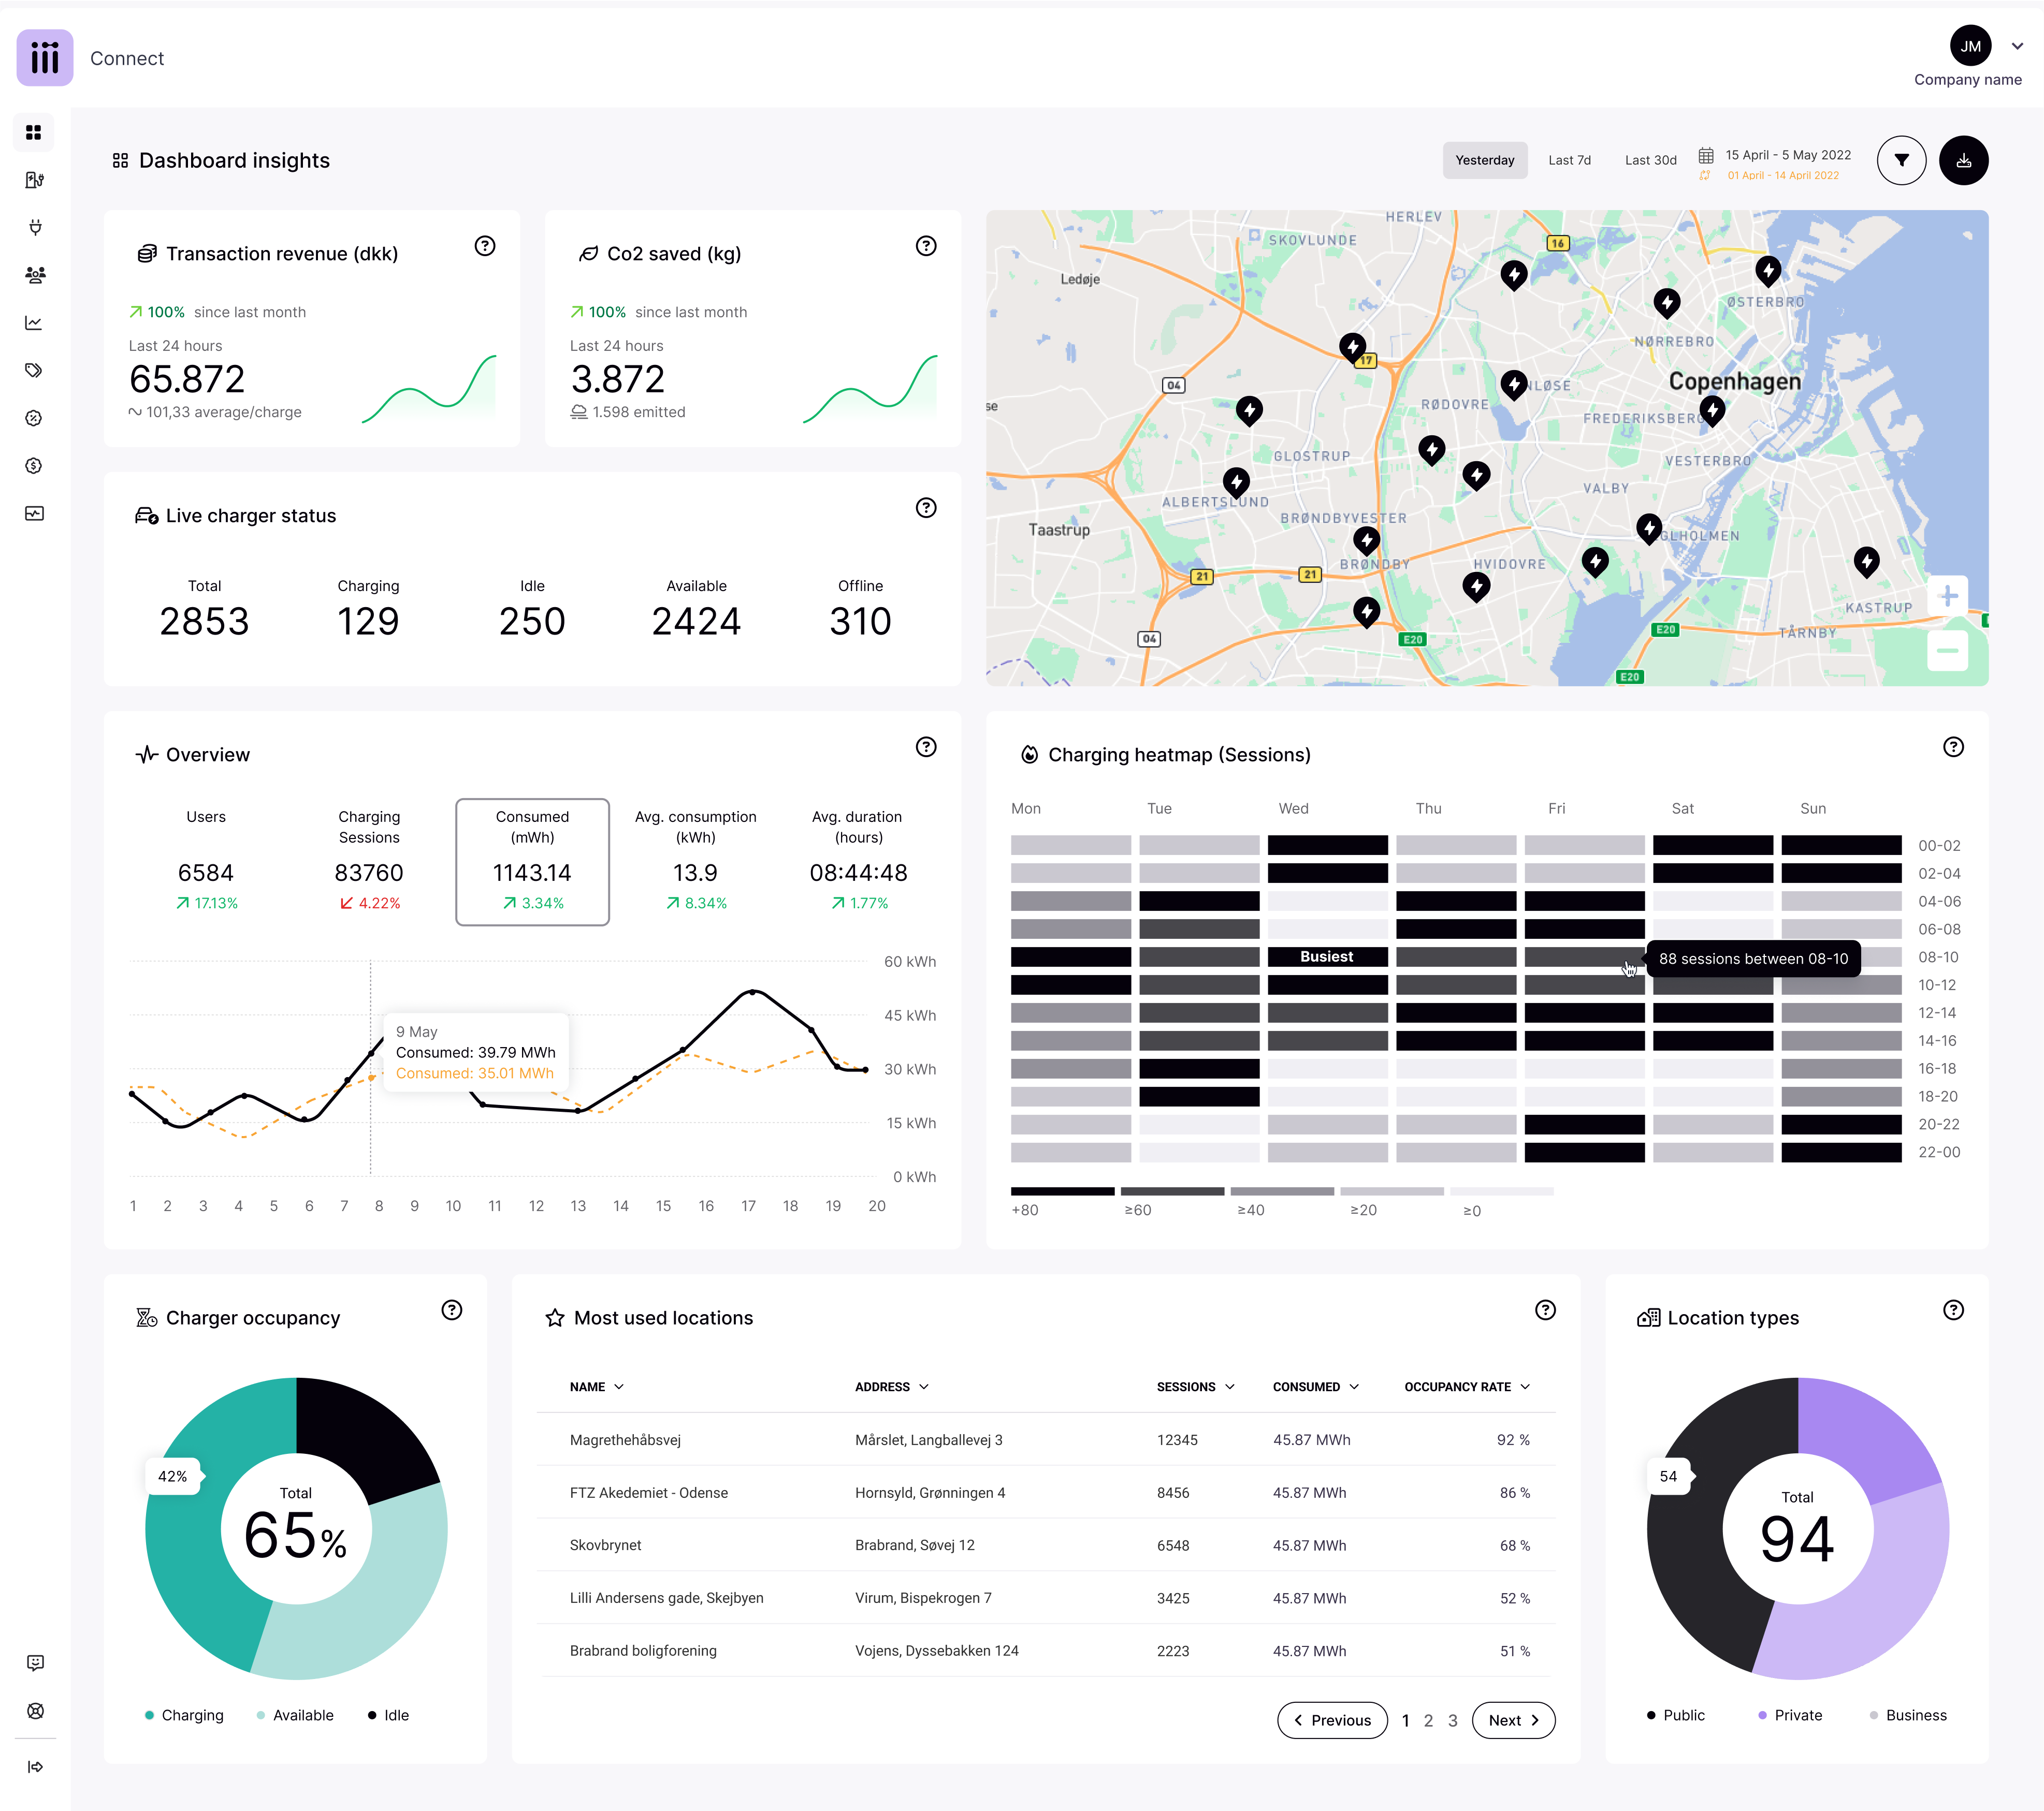Click the logout icon in the sidebar
The image size is (2044, 1811).
click(x=34, y=1766)
